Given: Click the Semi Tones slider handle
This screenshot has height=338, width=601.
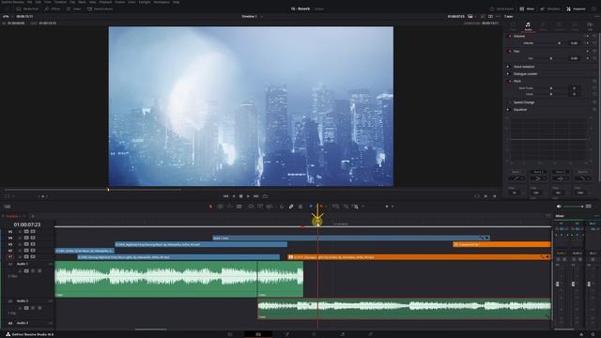Looking at the screenshot, I should click(x=551, y=88).
